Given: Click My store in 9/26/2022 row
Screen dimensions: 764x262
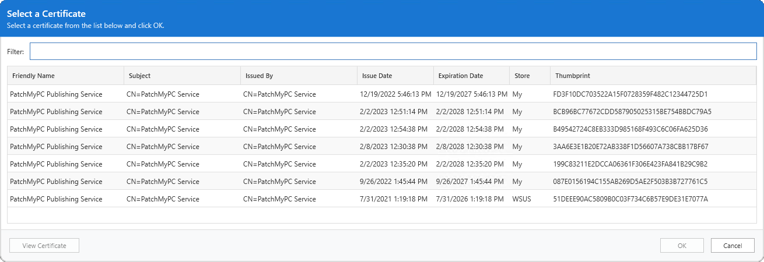Looking at the screenshot, I should (517, 182).
